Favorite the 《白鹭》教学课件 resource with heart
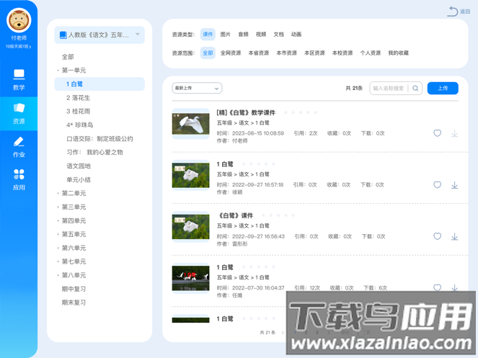This screenshot has width=478, height=358. [x=437, y=133]
